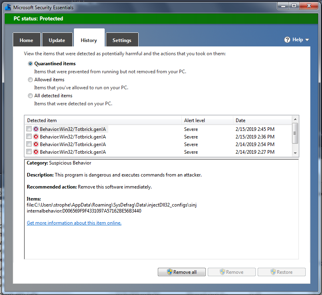The height and width of the screenshot is (295, 322).
Task: Select the Quarantined items radio button
Action: 30,64
